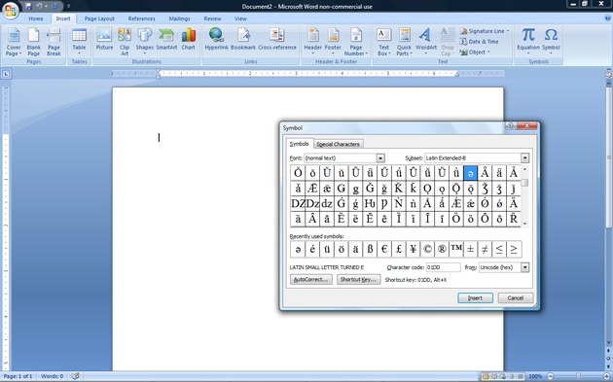Switch to Full Screen Reading view
The image size is (613, 382).
(493, 376)
